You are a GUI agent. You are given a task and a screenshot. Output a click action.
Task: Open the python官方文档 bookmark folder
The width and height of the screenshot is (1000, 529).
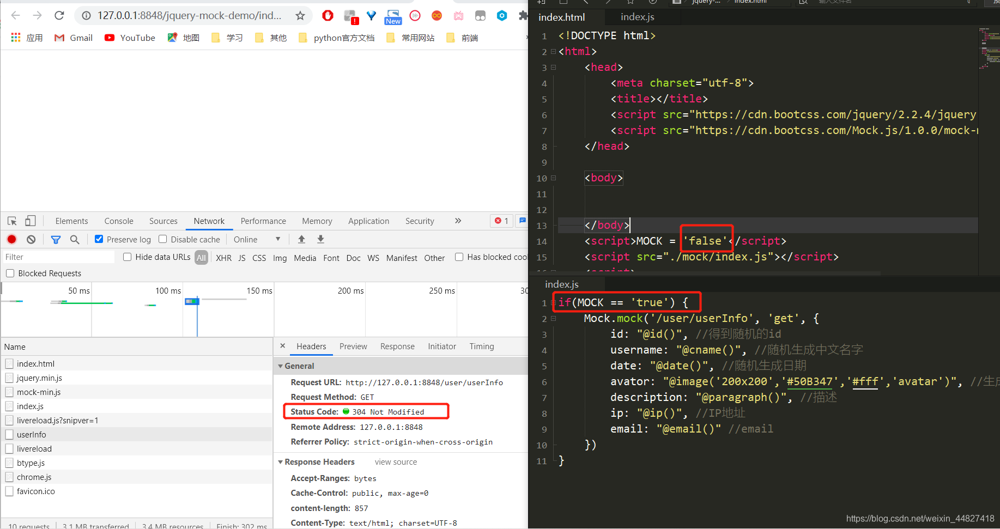(337, 38)
